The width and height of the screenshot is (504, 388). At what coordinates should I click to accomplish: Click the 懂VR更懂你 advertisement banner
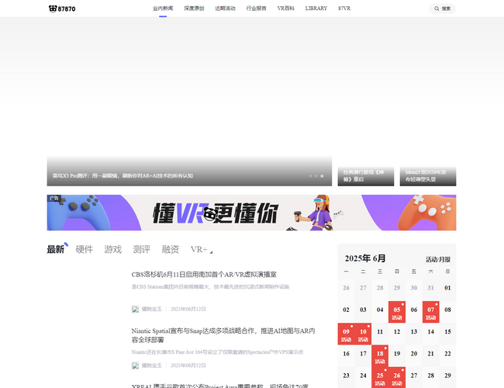(251, 213)
